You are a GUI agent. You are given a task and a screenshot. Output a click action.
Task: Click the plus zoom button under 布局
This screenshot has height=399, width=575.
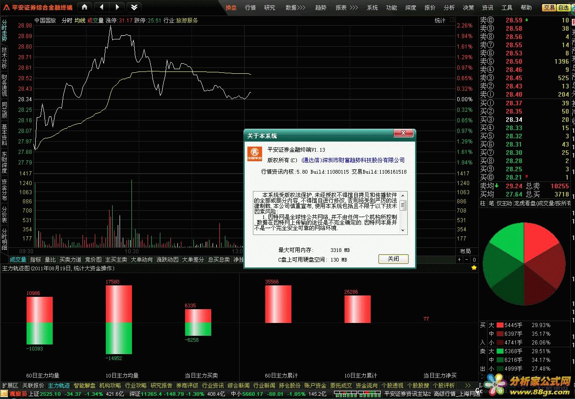click(x=460, y=260)
